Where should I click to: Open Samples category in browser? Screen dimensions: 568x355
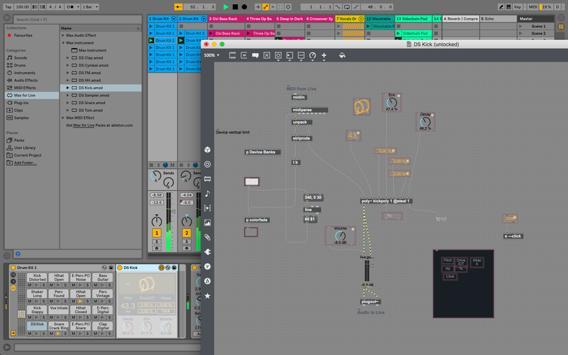click(21, 118)
